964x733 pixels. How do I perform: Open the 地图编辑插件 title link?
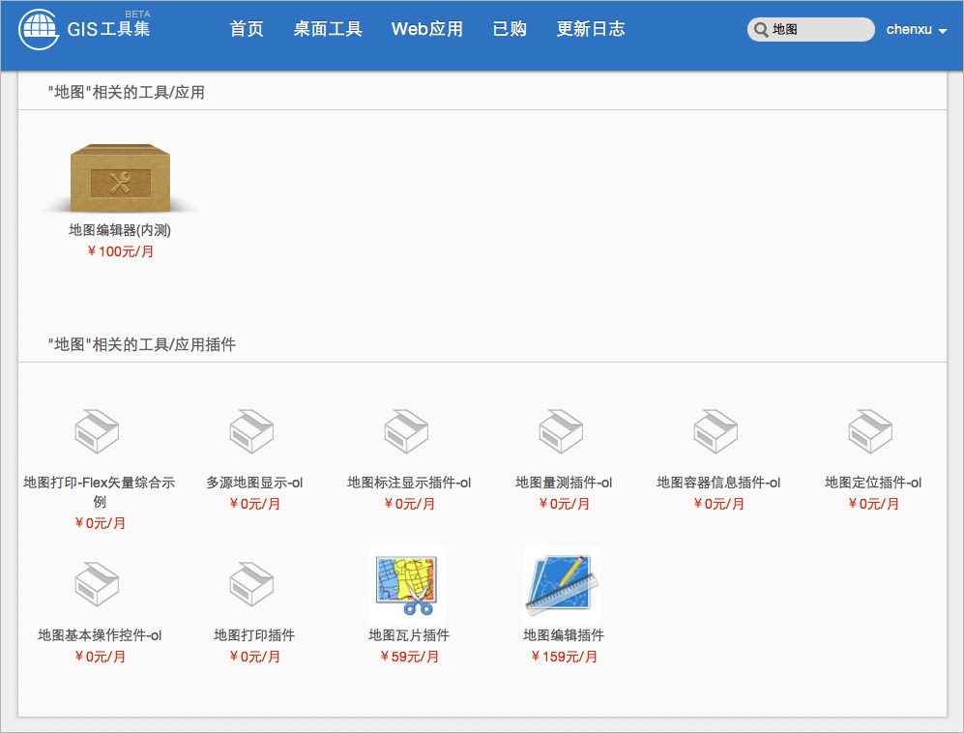tap(564, 635)
